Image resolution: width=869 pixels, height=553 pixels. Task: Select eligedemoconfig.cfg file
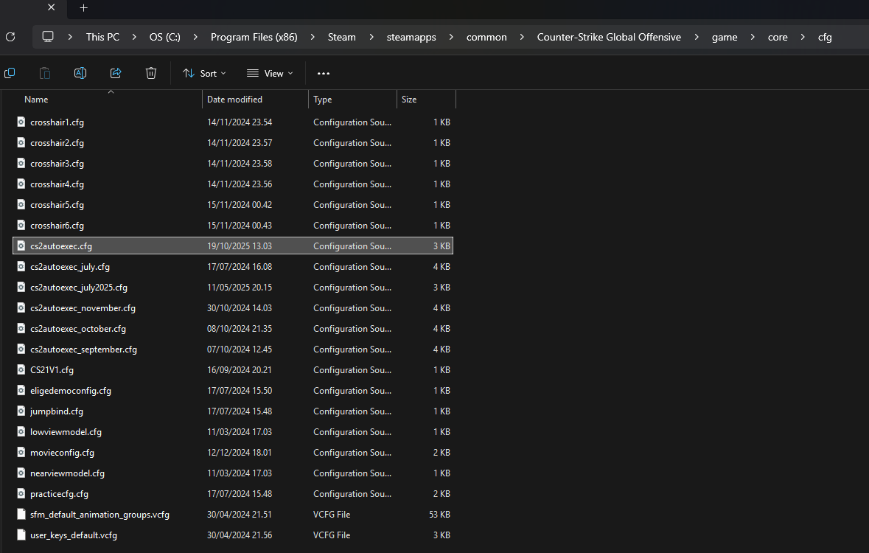coord(233,391)
